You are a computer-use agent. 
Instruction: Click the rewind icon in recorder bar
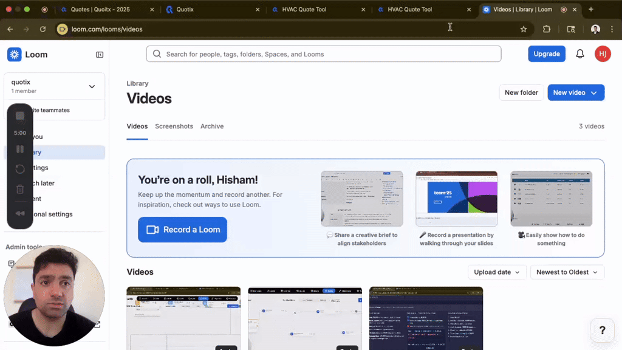[x=20, y=213]
